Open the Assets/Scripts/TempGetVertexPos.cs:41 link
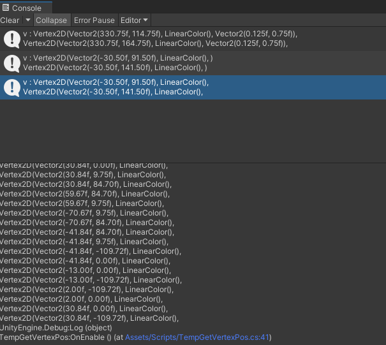This screenshot has width=386, height=345. pyautogui.click(x=198, y=337)
